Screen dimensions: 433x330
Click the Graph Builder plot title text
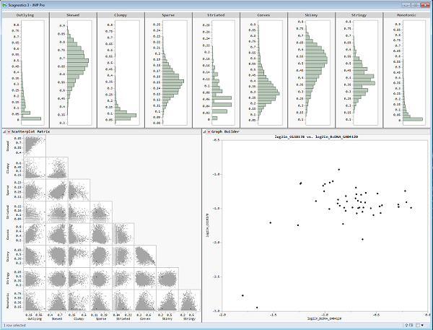(x=323, y=136)
